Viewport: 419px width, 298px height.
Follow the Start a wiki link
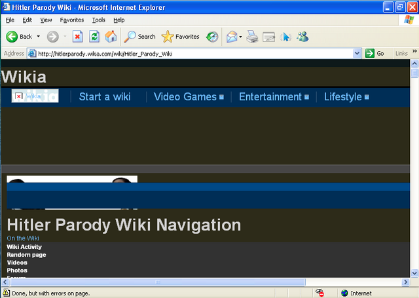105,97
